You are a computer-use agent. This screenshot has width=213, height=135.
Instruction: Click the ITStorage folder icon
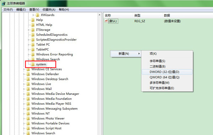pos(33,30)
